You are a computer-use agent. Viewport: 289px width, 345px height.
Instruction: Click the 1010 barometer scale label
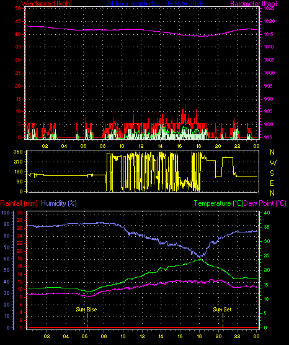[x=269, y=47]
